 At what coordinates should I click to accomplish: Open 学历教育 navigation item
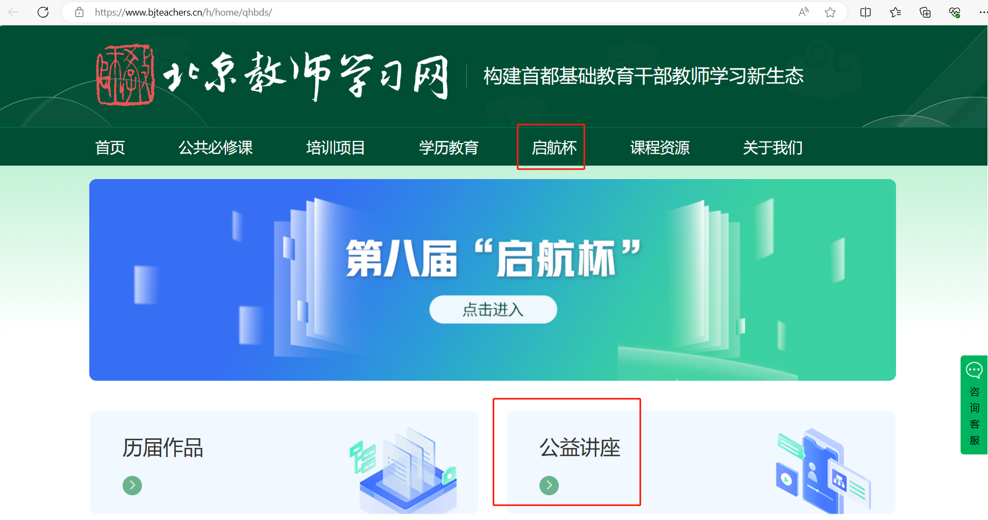coord(449,147)
